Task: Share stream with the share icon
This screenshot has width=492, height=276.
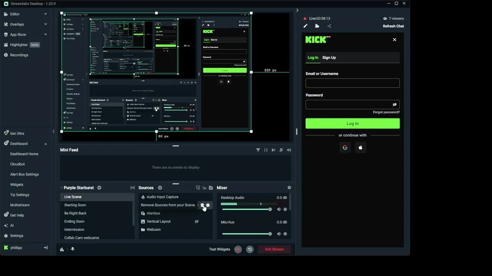Action: point(329,26)
